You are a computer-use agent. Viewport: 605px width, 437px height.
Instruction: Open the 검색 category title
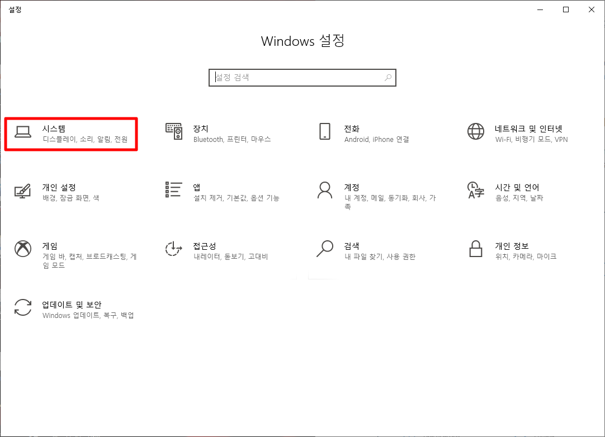352,246
